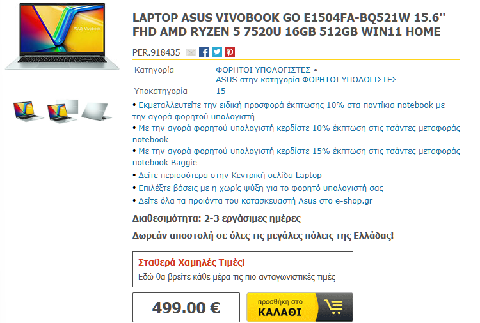Open the 10% notebook mouse discount offer link
This screenshot has height=323, width=480.
click(x=289, y=111)
